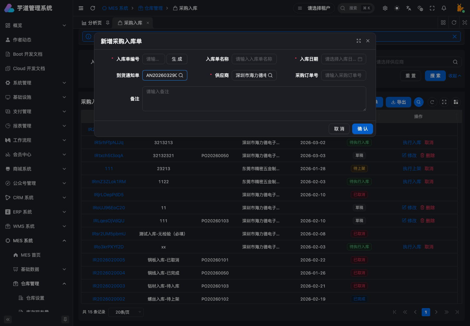Click 执行入库 for row IR5rhFpNJJq
This screenshot has width=470, height=326.
pyautogui.click(x=412, y=142)
